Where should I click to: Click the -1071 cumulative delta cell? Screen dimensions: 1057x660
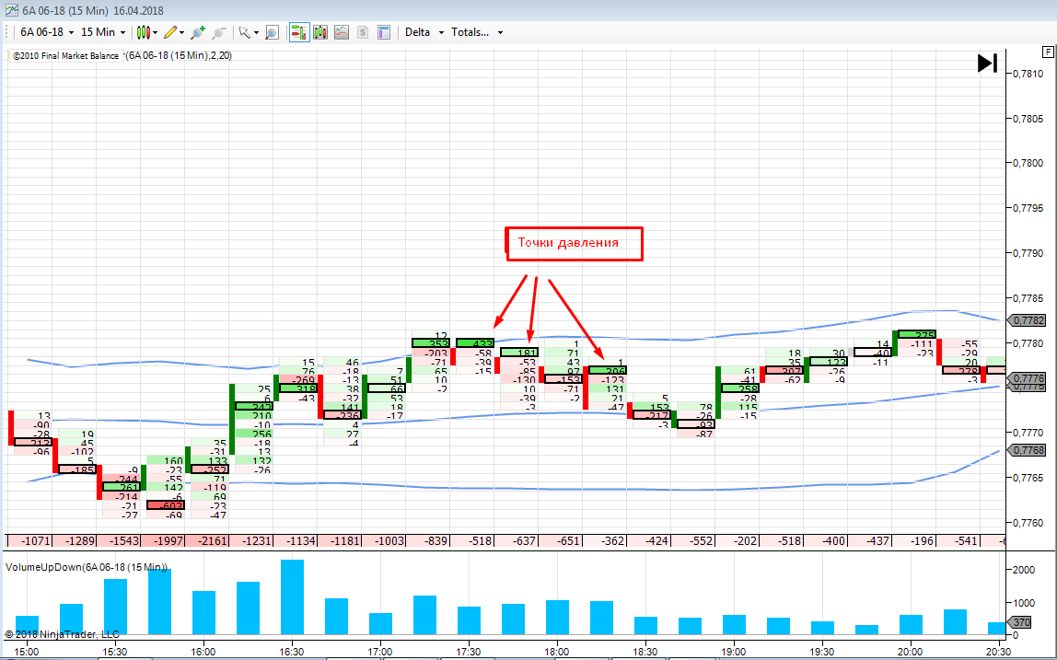(x=30, y=540)
